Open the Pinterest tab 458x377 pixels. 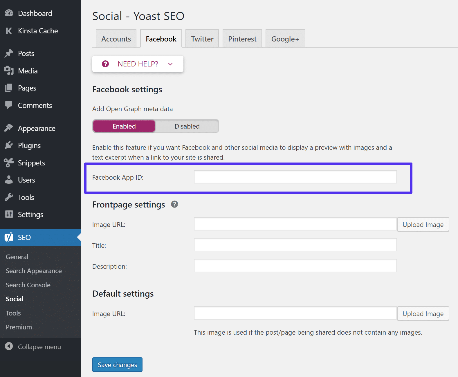tap(242, 39)
